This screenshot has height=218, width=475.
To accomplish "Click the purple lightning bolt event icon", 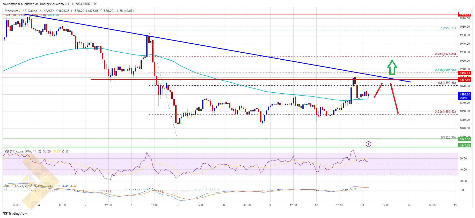I will pyautogui.click(x=368, y=144).
